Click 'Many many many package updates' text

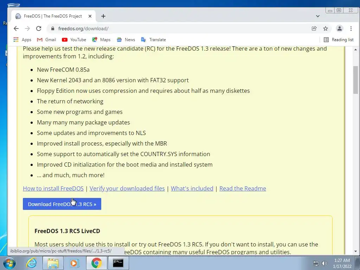[83, 122]
